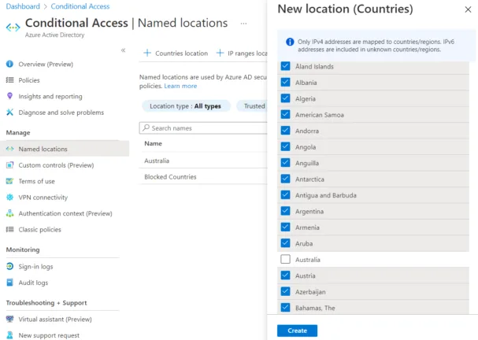
Task: Click the blue info icon in IPv4 notice
Action: point(290,42)
